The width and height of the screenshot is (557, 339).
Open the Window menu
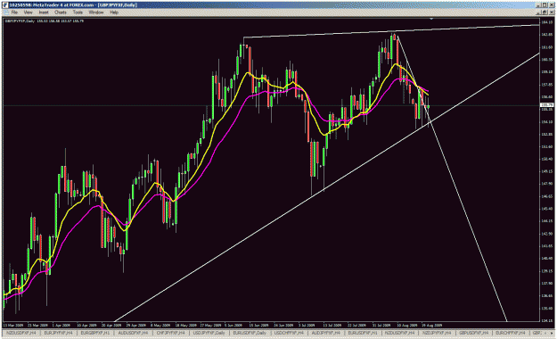[96, 12]
